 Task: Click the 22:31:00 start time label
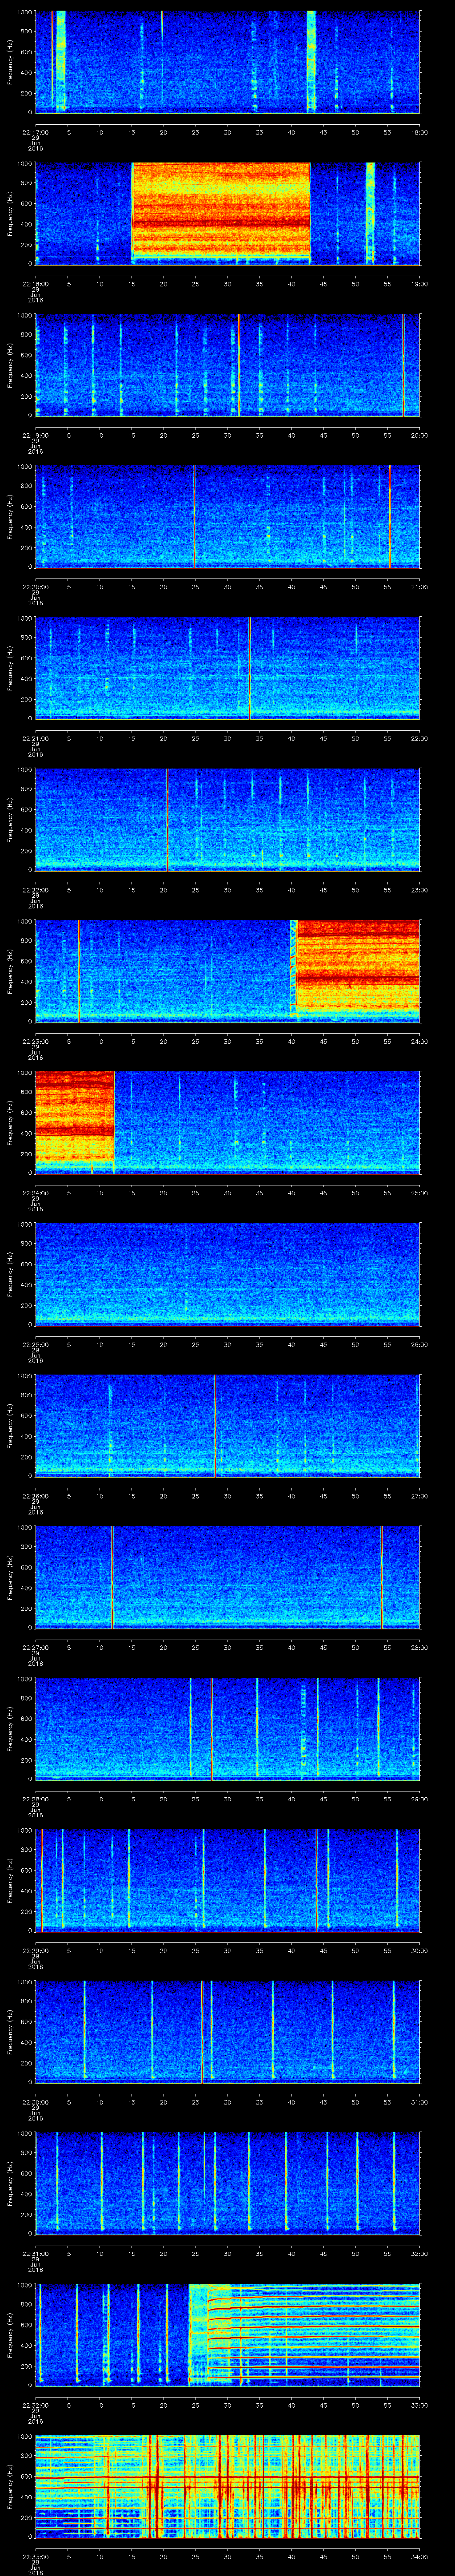click(35, 2254)
